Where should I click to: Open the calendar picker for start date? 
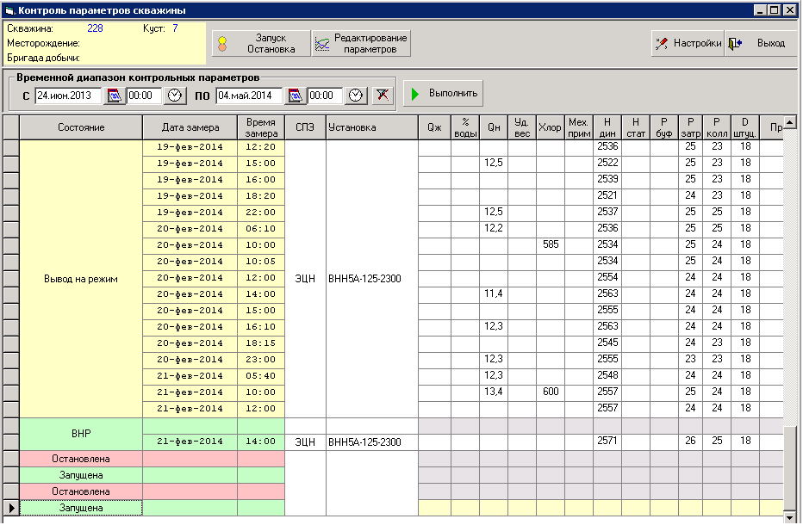point(115,96)
